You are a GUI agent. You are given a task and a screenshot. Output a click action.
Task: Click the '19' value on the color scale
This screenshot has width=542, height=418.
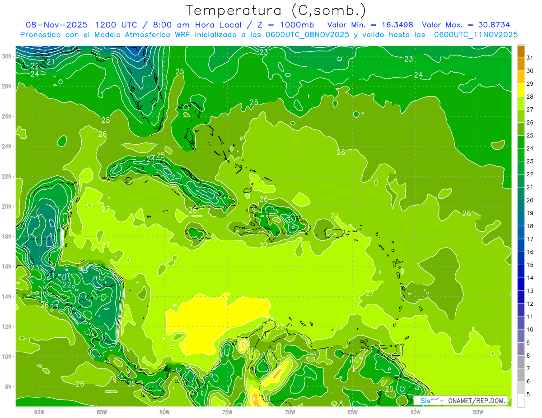point(530,213)
